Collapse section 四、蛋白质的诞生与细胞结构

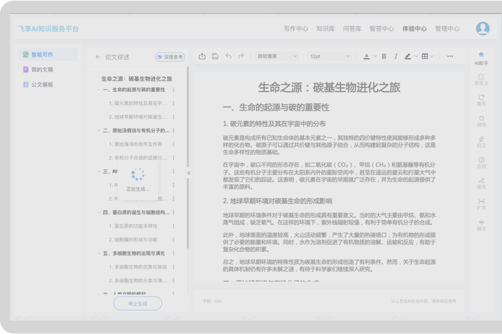99,212
